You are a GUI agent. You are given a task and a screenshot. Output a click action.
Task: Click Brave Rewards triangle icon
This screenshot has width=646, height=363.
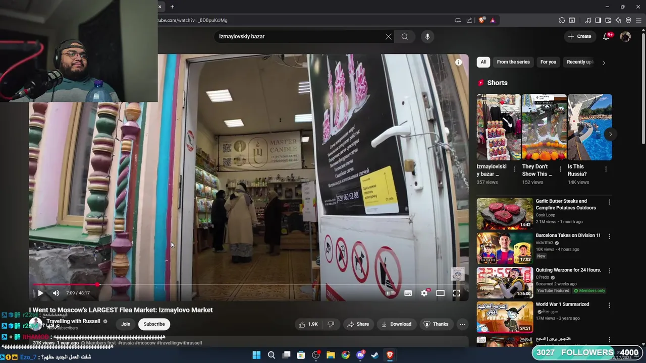click(x=493, y=20)
